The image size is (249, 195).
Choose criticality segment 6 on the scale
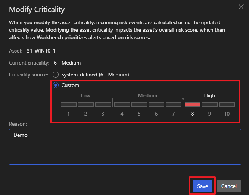pos(156,104)
